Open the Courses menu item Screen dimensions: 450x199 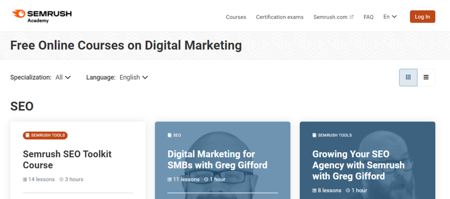236,17
